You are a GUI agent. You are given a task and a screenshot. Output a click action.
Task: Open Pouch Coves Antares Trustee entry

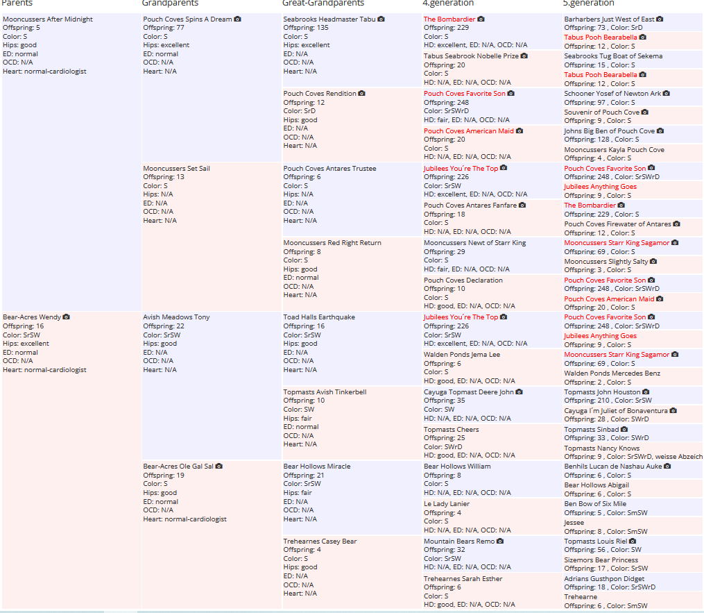[329, 168]
